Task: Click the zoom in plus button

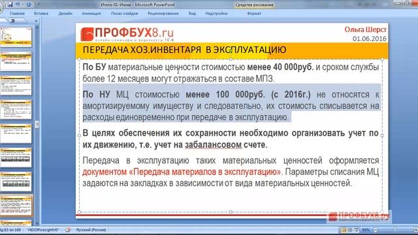Action: pos(415,230)
